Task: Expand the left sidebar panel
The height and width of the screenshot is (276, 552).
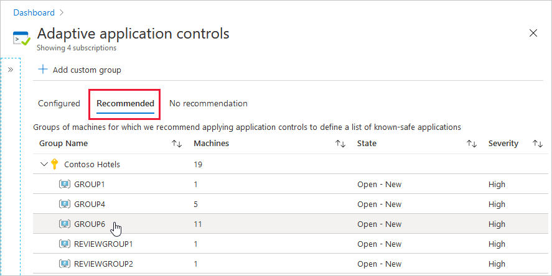Action: click(11, 70)
